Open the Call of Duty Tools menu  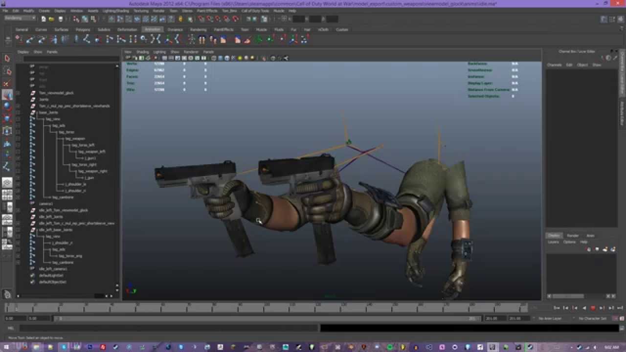coord(255,10)
